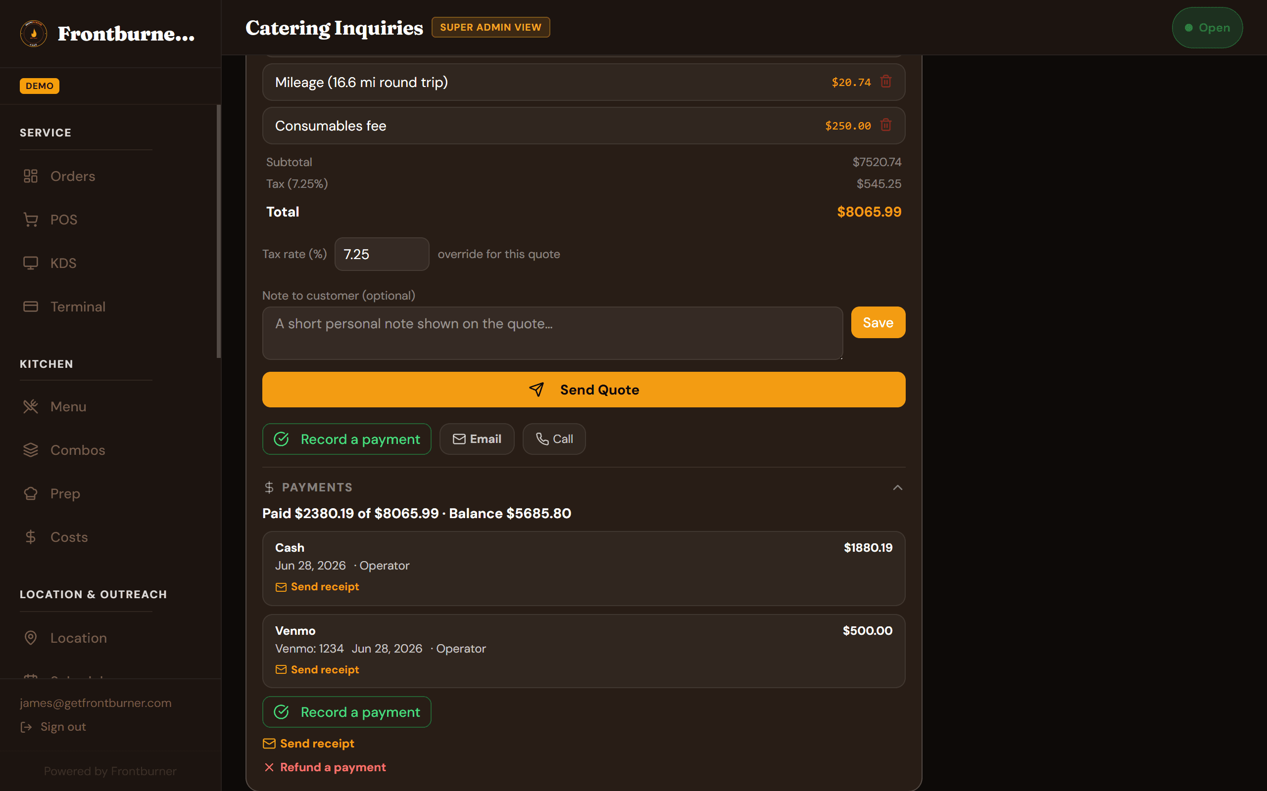
Task: Click the paper plane icon on Send Quote
Action: 536,390
